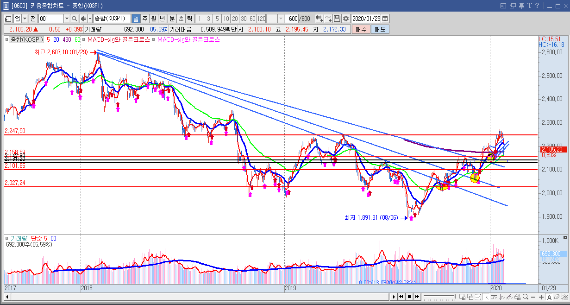570x305 pixels.
Task: Expand the code 001 dropdown list
Action: click(x=67, y=19)
